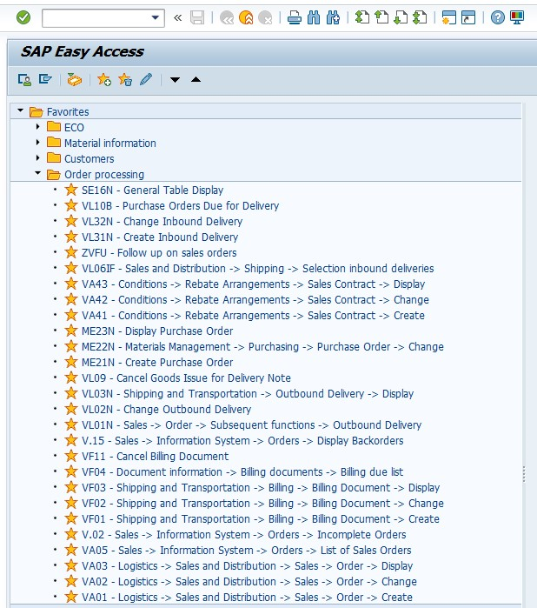This screenshot has width=537, height=608.
Task: Move favorite down with black down arrow
Action: click(x=176, y=80)
